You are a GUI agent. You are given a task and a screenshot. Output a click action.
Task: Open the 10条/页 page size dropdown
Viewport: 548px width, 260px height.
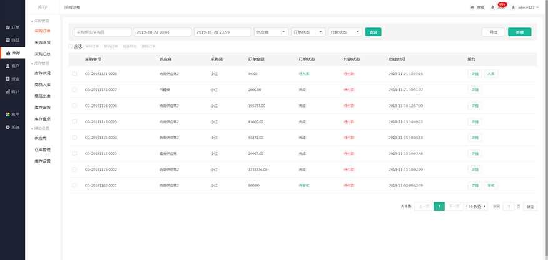477,206
